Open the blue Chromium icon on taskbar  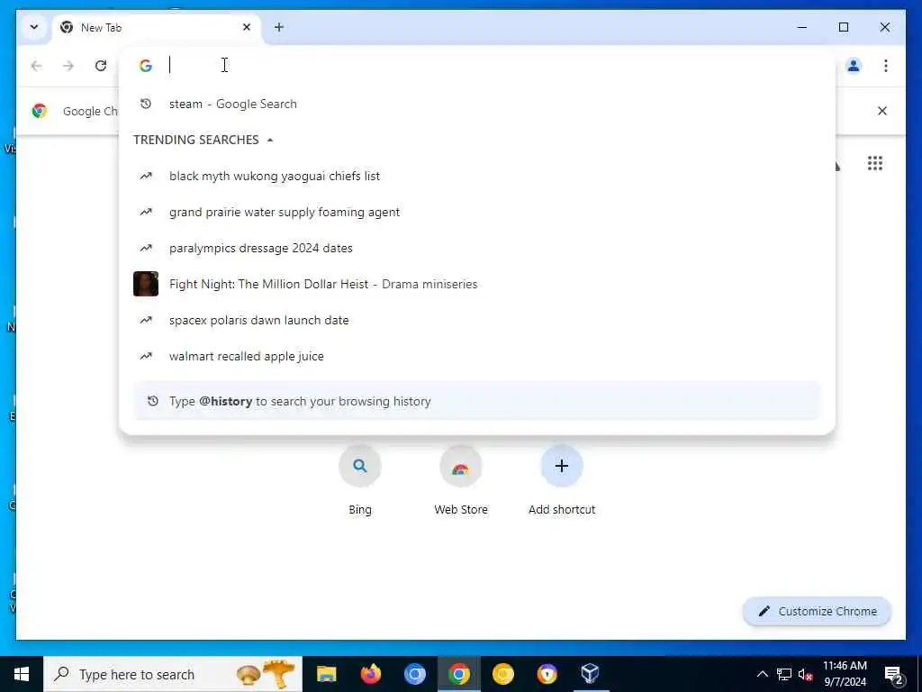pos(414,674)
